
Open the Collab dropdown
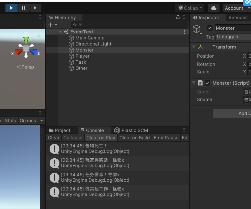190,8
